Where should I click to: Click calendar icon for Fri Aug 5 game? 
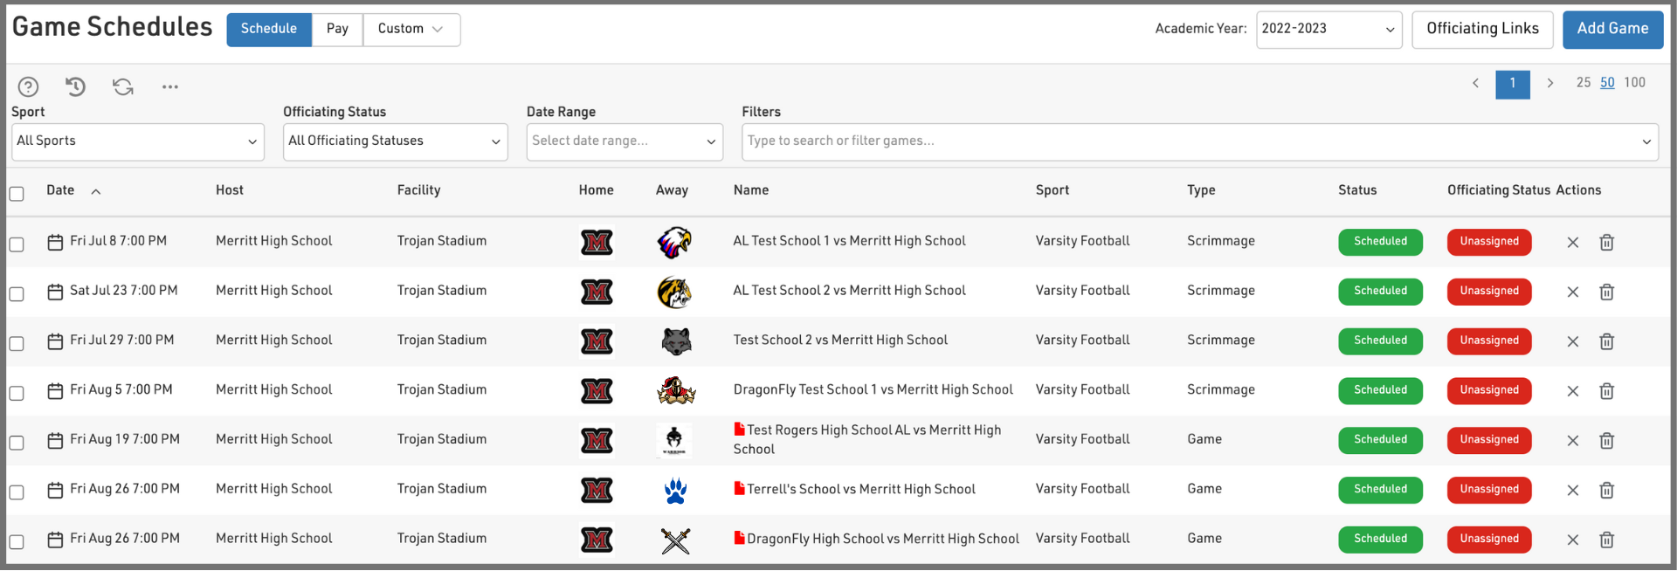pyautogui.click(x=55, y=391)
